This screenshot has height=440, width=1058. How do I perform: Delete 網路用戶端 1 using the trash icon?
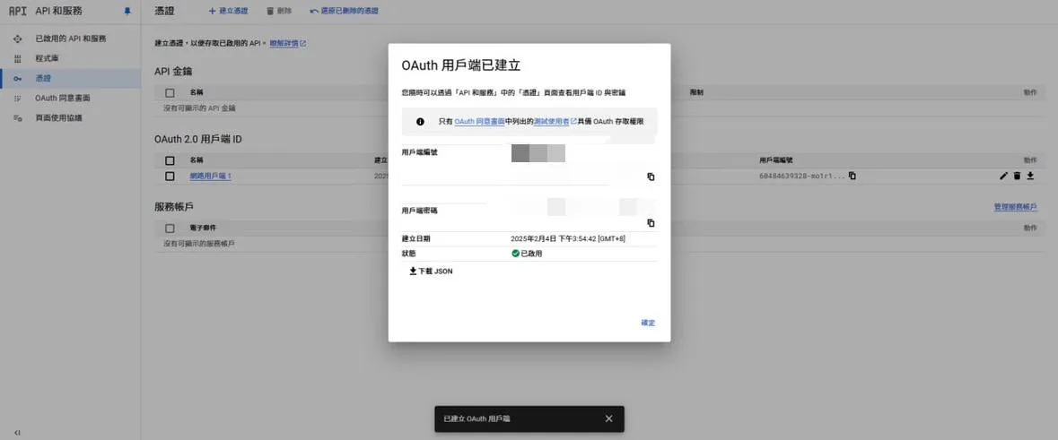[1017, 176]
